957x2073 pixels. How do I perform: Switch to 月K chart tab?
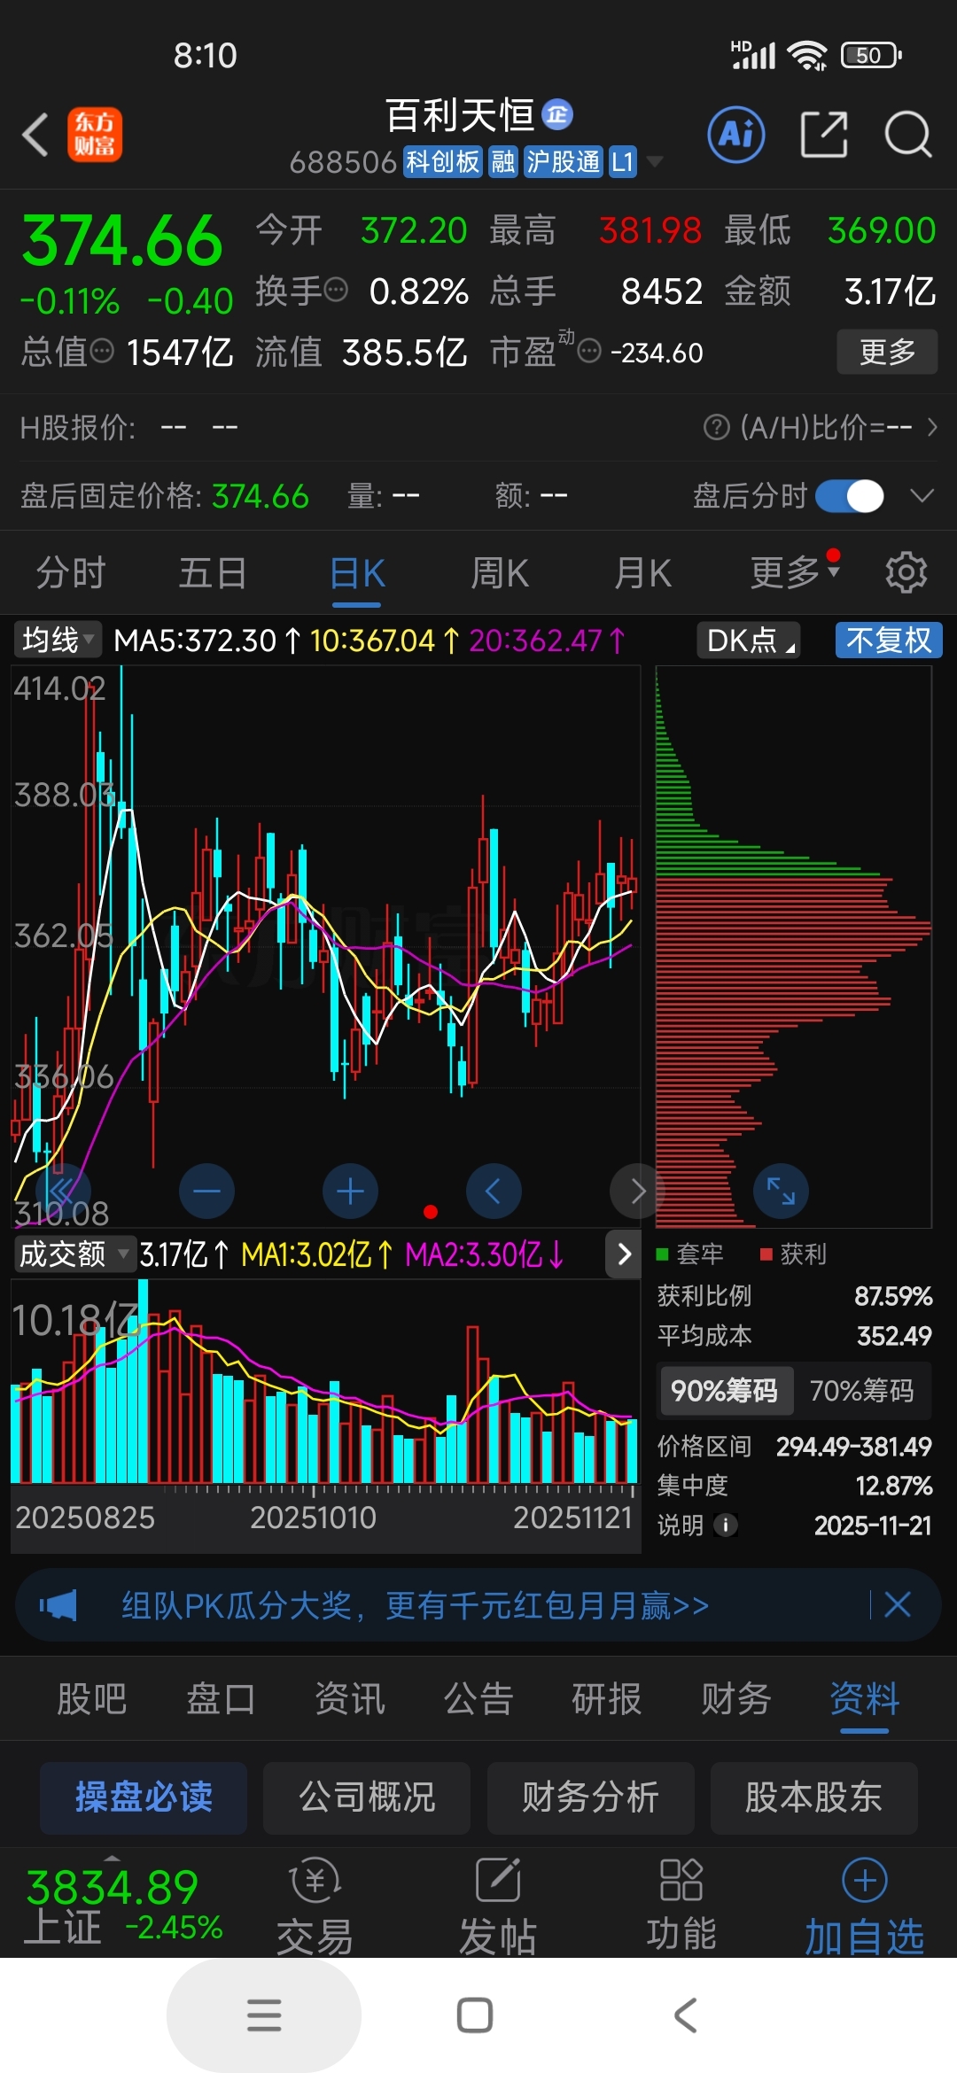point(643,572)
